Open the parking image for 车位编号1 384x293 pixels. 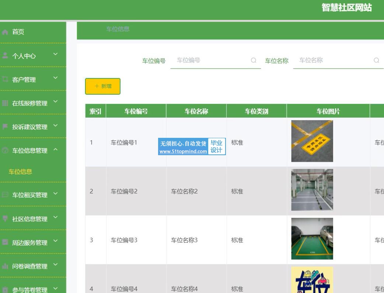click(x=312, y=141)
